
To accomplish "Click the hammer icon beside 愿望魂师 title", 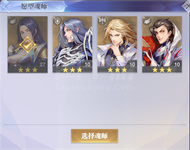I will (x=5, y=6).
